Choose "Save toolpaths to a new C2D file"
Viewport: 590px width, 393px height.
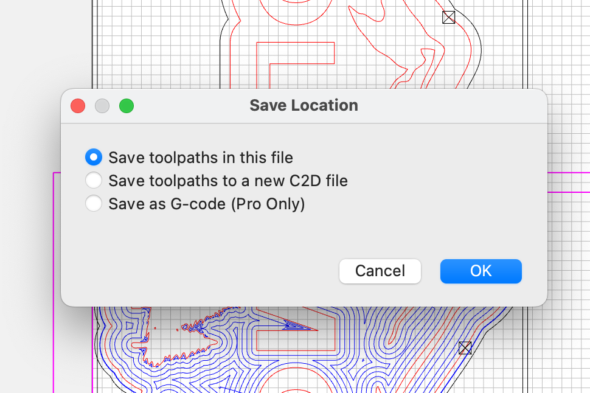click(x=94, y=181)
